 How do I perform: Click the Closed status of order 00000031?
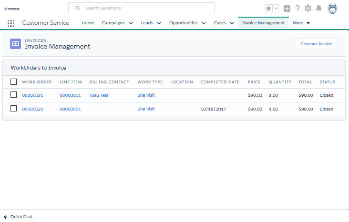pos(326,95)
